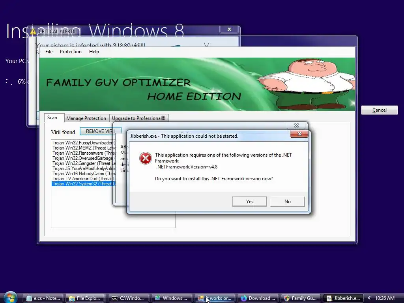Open Upgrade to Professional!!! tab
Screen dimensions: 404x303
(x=138, y=118)
